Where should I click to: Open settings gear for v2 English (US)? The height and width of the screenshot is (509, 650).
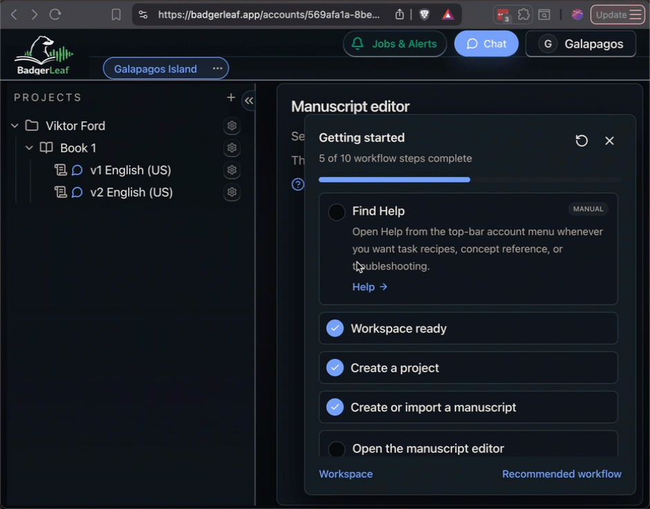pyautogui.click(x=232, y=192)
